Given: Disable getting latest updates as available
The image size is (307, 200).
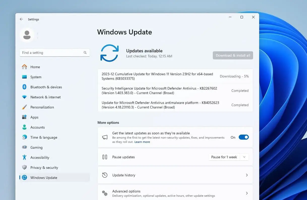Looking at the screenshot, I should [243, 137].
